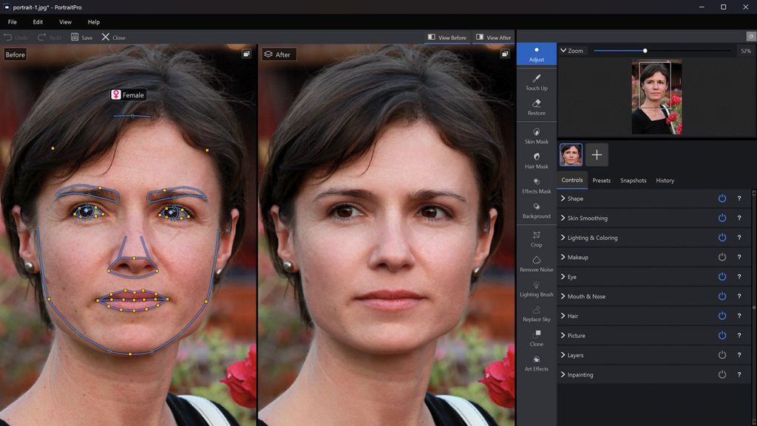Image resolution: width=757 pixels, height=426 pixels.
Task: Click the Before pane popout icon
Action: (246, 54)
